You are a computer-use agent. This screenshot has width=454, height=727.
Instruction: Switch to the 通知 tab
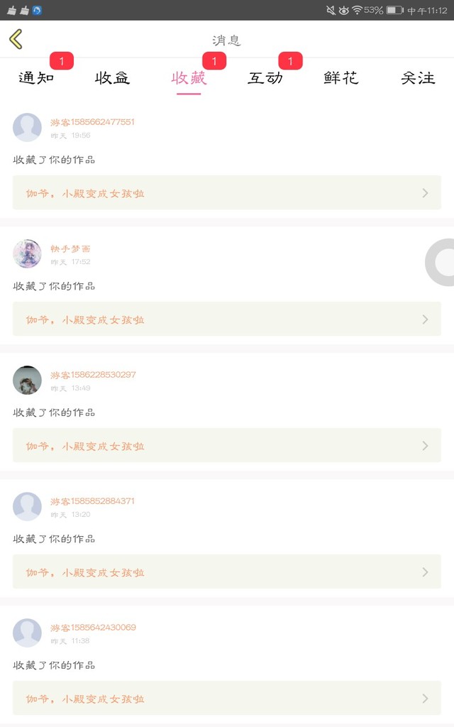pyautogui.click(x=36, y=78)
